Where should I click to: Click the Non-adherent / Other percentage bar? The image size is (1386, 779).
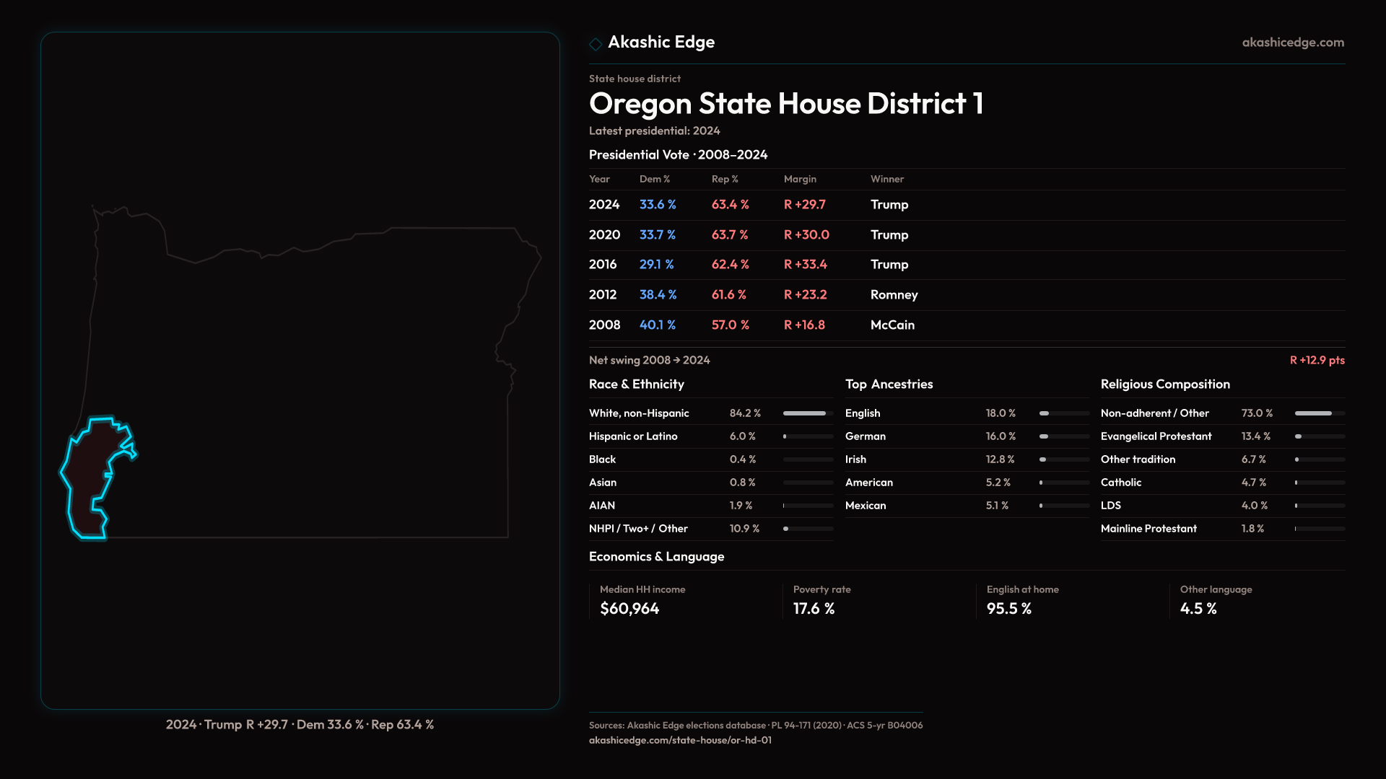(1319, 413)
